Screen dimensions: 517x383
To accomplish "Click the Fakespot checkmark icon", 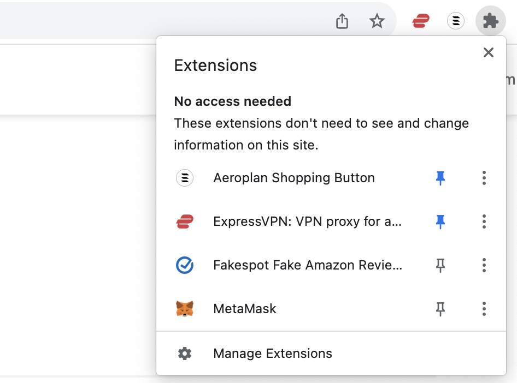I will click(185, 265).
